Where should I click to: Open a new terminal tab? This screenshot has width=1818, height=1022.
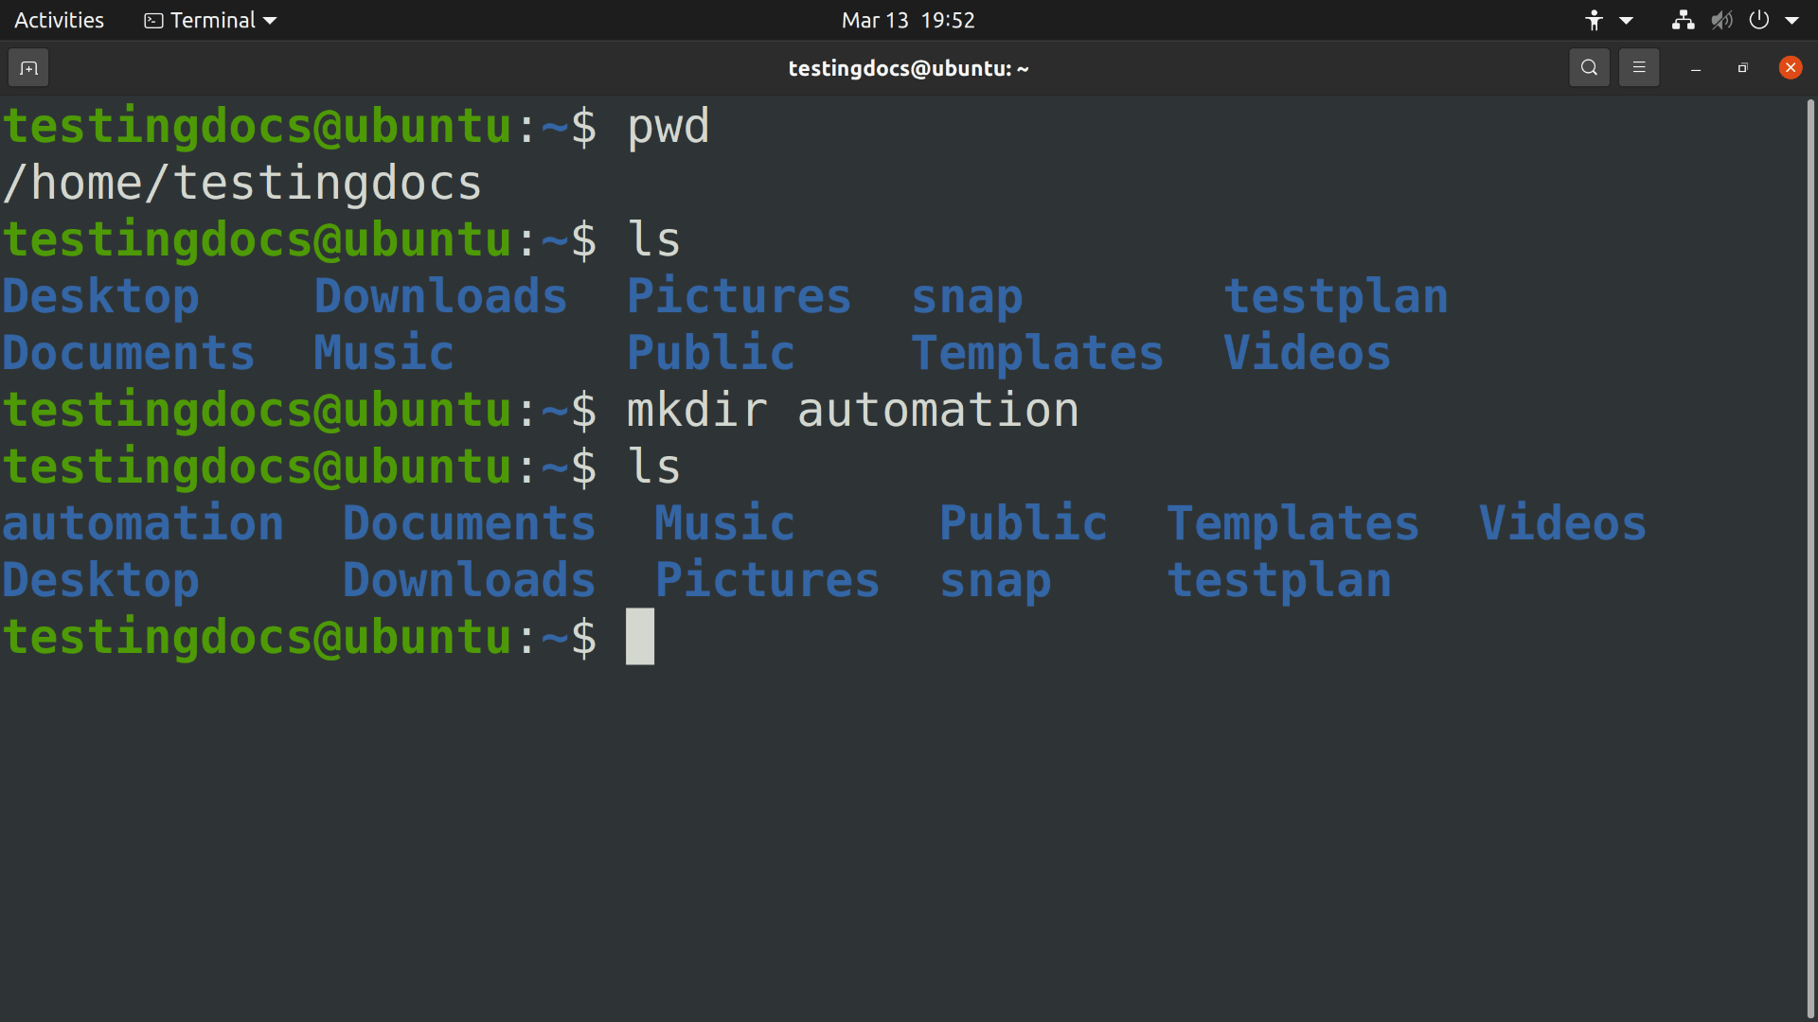tap(27, 67)
